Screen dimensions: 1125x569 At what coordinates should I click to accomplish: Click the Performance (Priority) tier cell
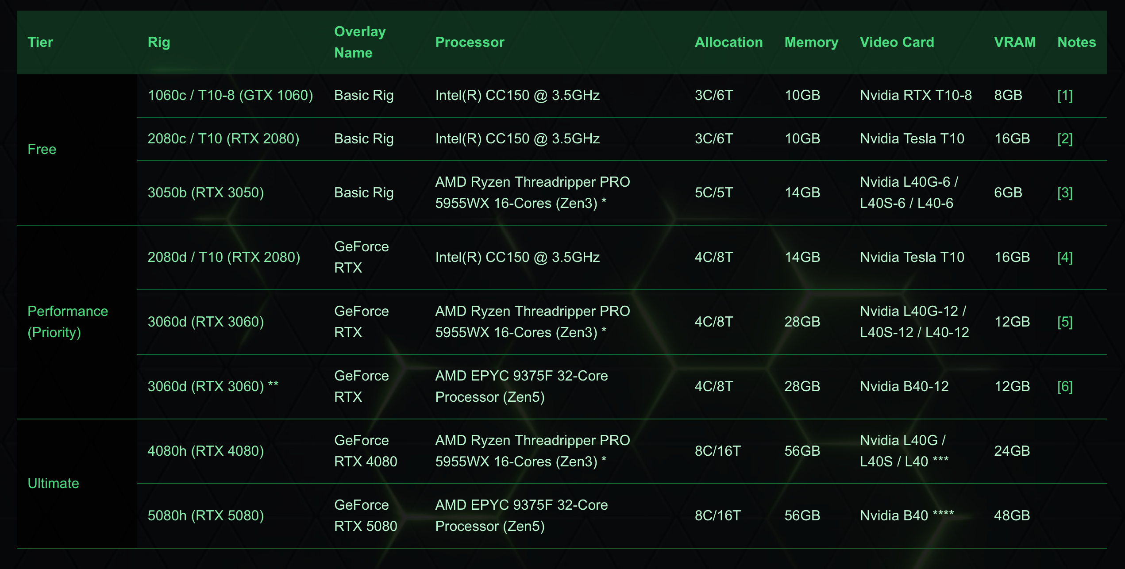67,322
